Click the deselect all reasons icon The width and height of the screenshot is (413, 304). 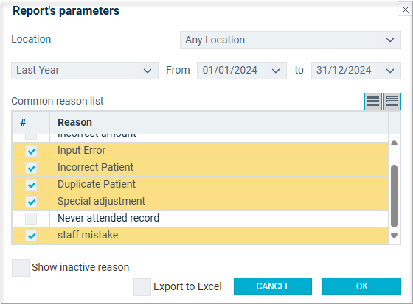(392, 102)
